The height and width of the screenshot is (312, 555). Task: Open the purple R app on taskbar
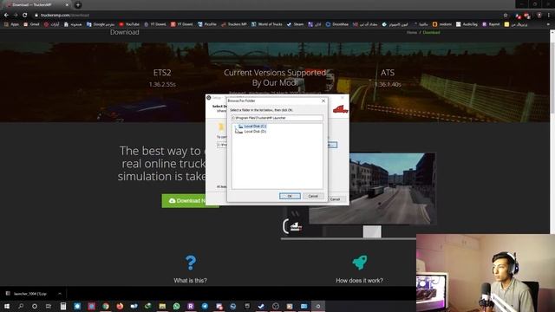coord(191,306)
